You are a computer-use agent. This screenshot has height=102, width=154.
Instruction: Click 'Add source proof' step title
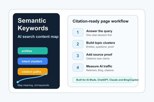coord(99,55)
